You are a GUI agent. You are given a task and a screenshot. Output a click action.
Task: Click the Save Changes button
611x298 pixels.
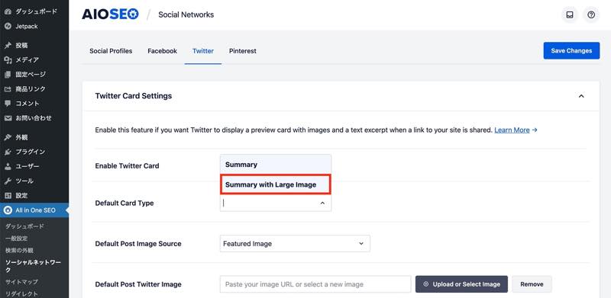pos(571,50)
